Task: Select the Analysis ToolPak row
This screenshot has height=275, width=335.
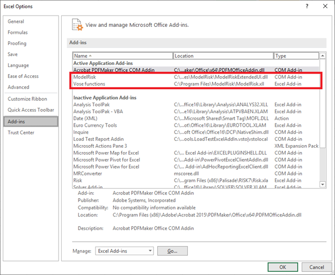Action: pyautogui.click(x=196, y=105)
